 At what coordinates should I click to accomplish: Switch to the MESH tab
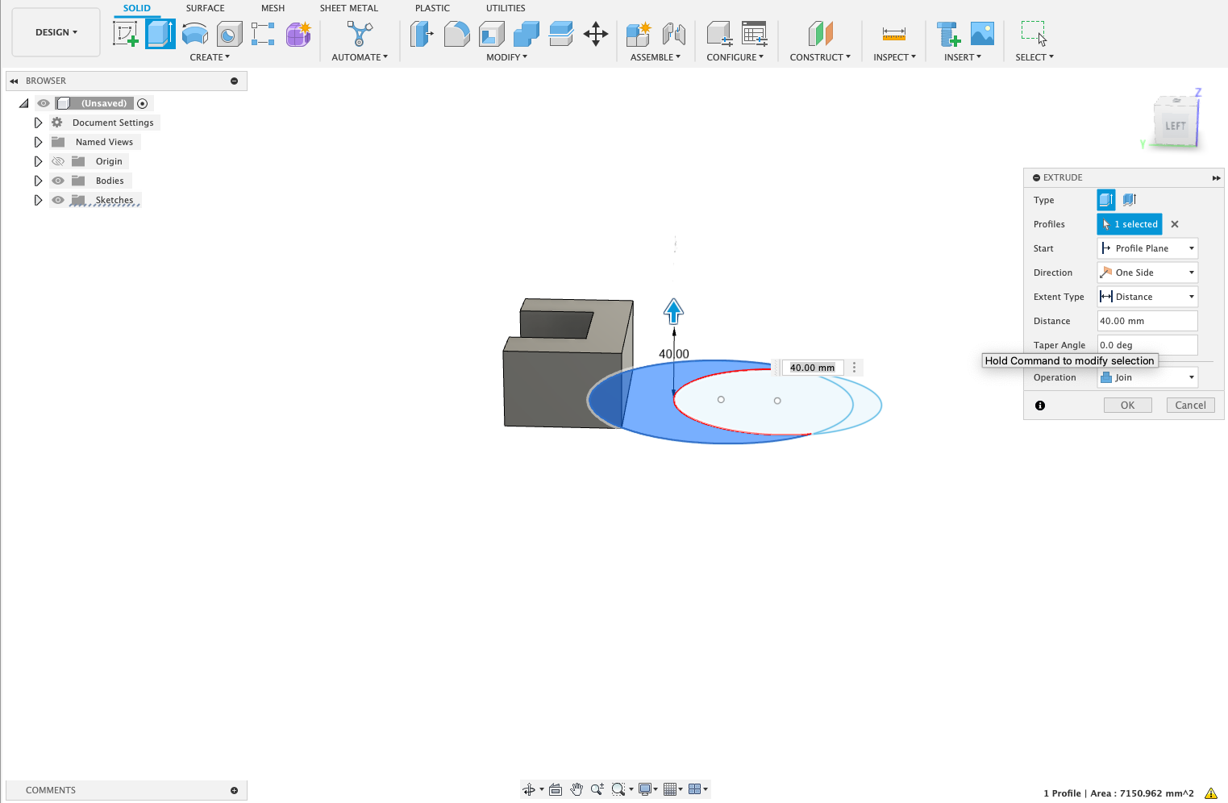coord(273,8)
